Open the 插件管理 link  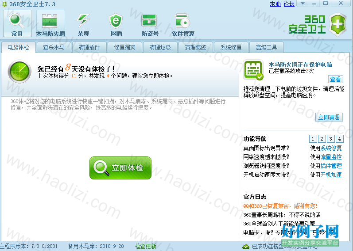tap(331, 166)
